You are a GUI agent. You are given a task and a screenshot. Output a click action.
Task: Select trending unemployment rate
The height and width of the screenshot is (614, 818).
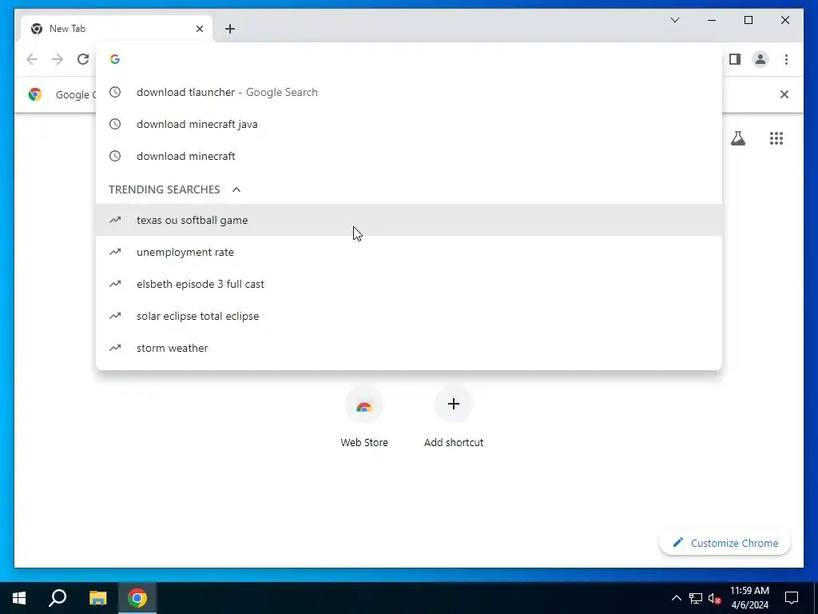(x=409, y=252)
